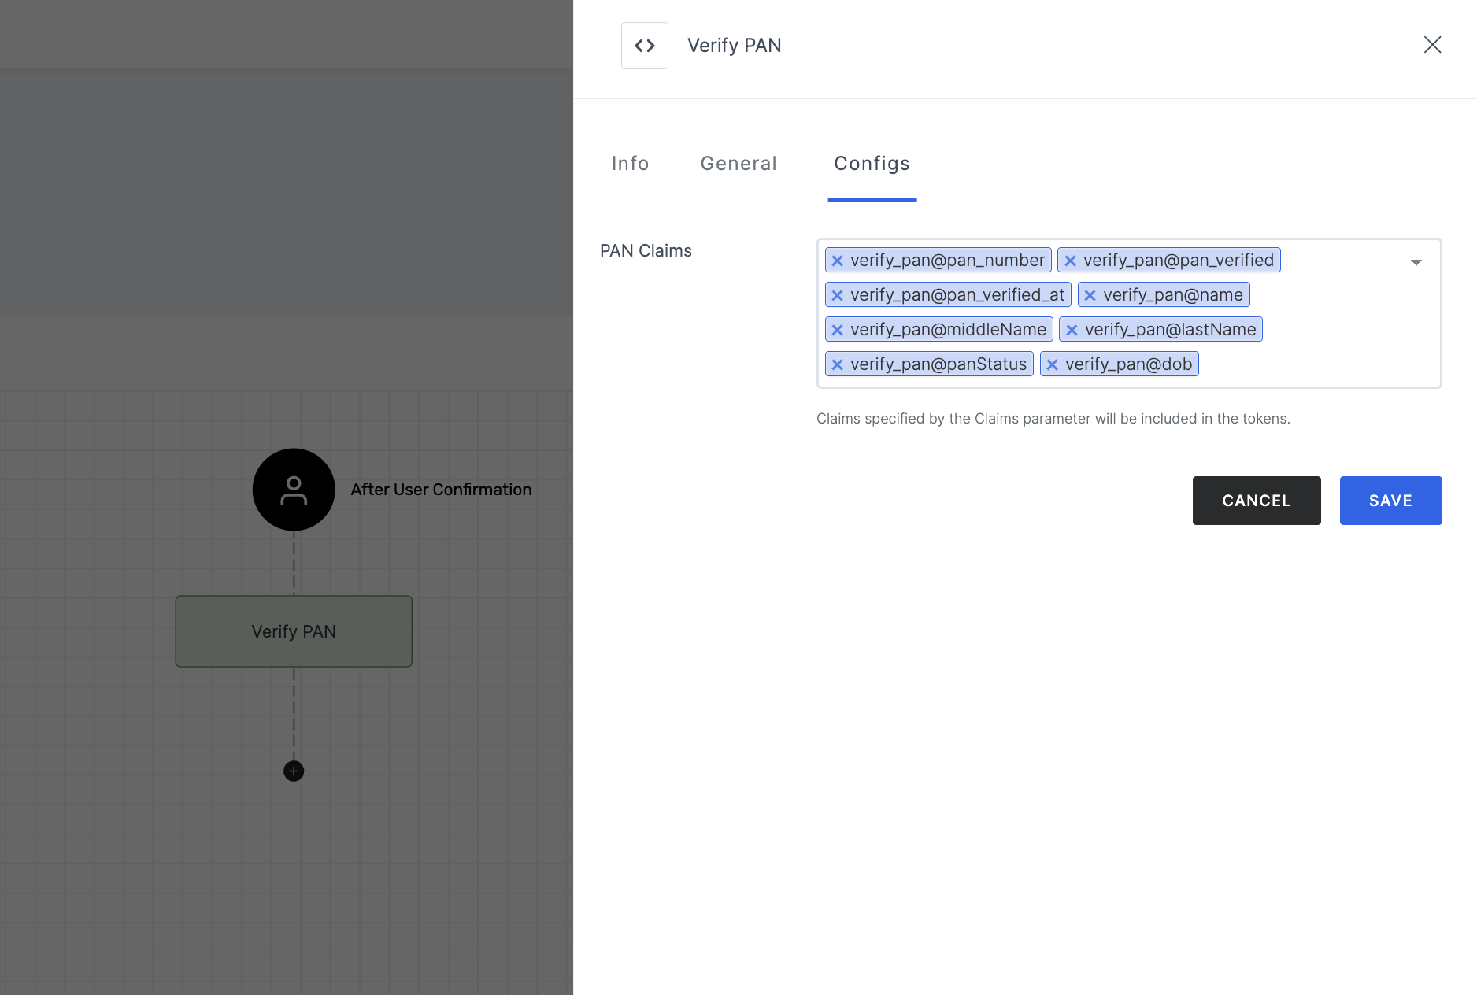Click the After User Confirmation user icon
The height and width of the screenshot is (995, 1477).
pos(294,490)
